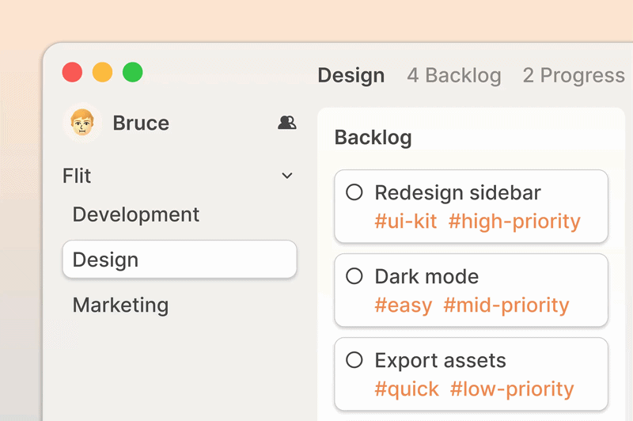Screen dimensions: 633x421
Task: Select the #low-priority tag
Action: point(512,389)
